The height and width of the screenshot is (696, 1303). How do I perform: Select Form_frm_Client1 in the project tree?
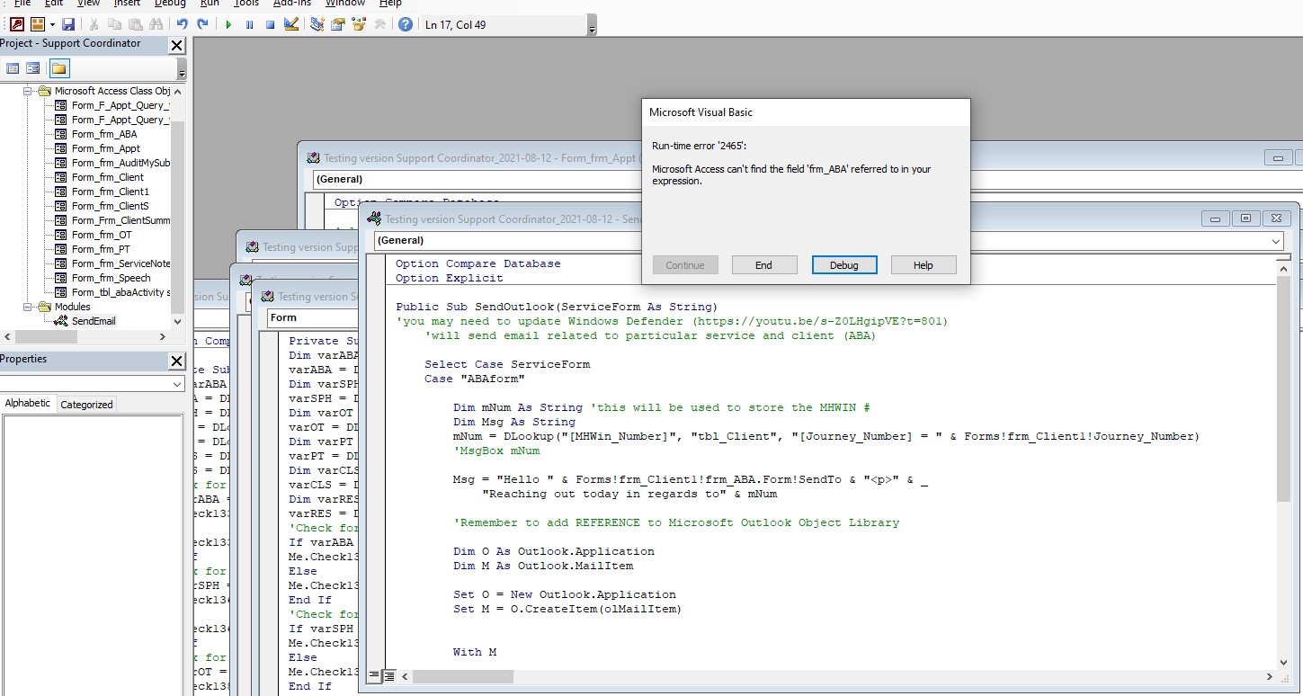[x=111, y=192]
